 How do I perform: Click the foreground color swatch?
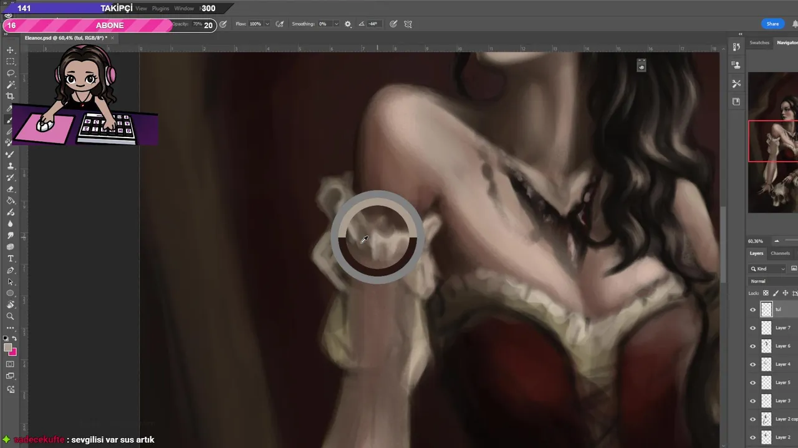(x=7, y=348)
